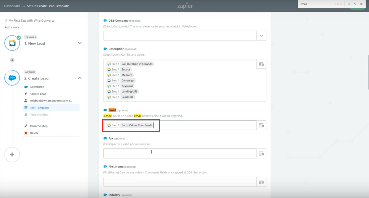Select the Lead URL field pill

(120, 97)
